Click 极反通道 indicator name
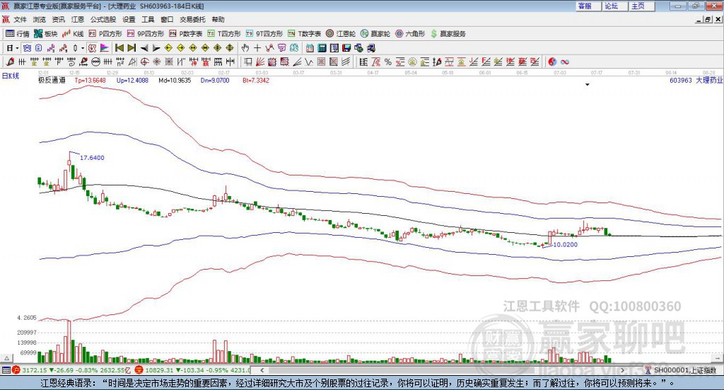 [52, 81]
